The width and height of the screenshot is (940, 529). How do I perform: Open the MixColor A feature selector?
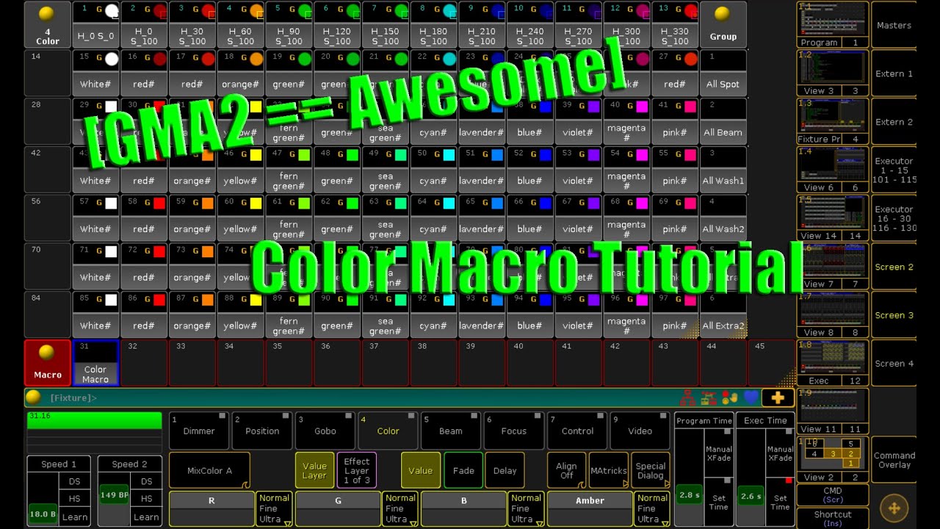click(210, 470)
